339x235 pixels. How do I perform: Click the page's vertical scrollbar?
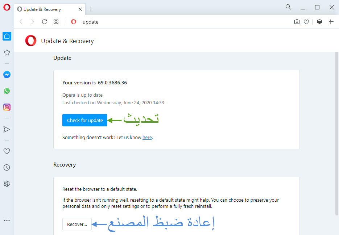pyautogui.click(x=336, y=134)
